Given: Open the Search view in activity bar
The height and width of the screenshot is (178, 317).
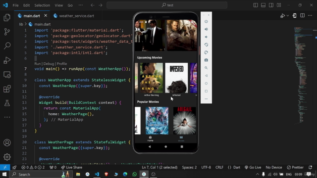Looking at the screenshot, I should click(x=7, y=46).
